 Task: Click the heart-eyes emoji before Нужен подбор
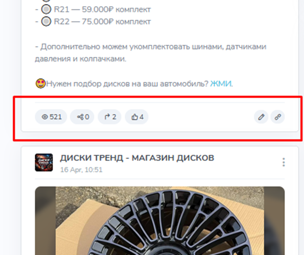[x=40, y=84]
